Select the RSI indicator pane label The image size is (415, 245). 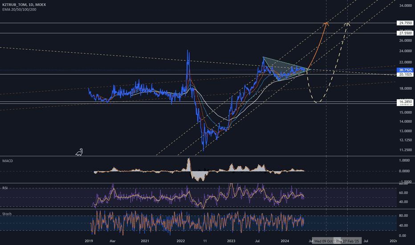point(5,188)
